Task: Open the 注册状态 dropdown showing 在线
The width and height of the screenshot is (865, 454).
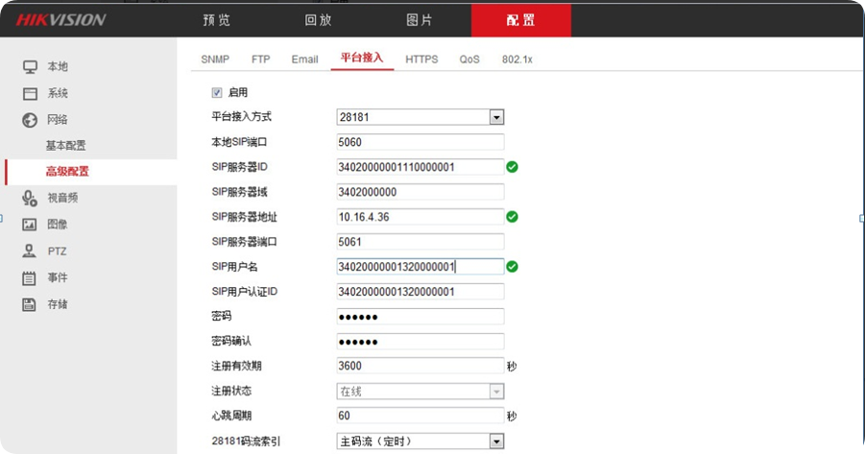Action: (x=420, y=391)
